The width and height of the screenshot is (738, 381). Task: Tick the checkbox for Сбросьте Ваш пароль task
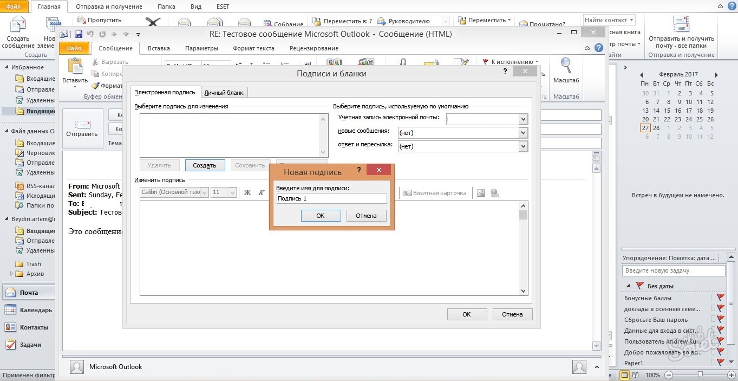point(713,320)
